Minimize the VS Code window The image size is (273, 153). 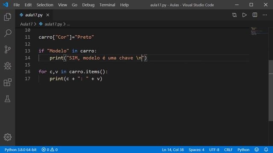[237, 5]
